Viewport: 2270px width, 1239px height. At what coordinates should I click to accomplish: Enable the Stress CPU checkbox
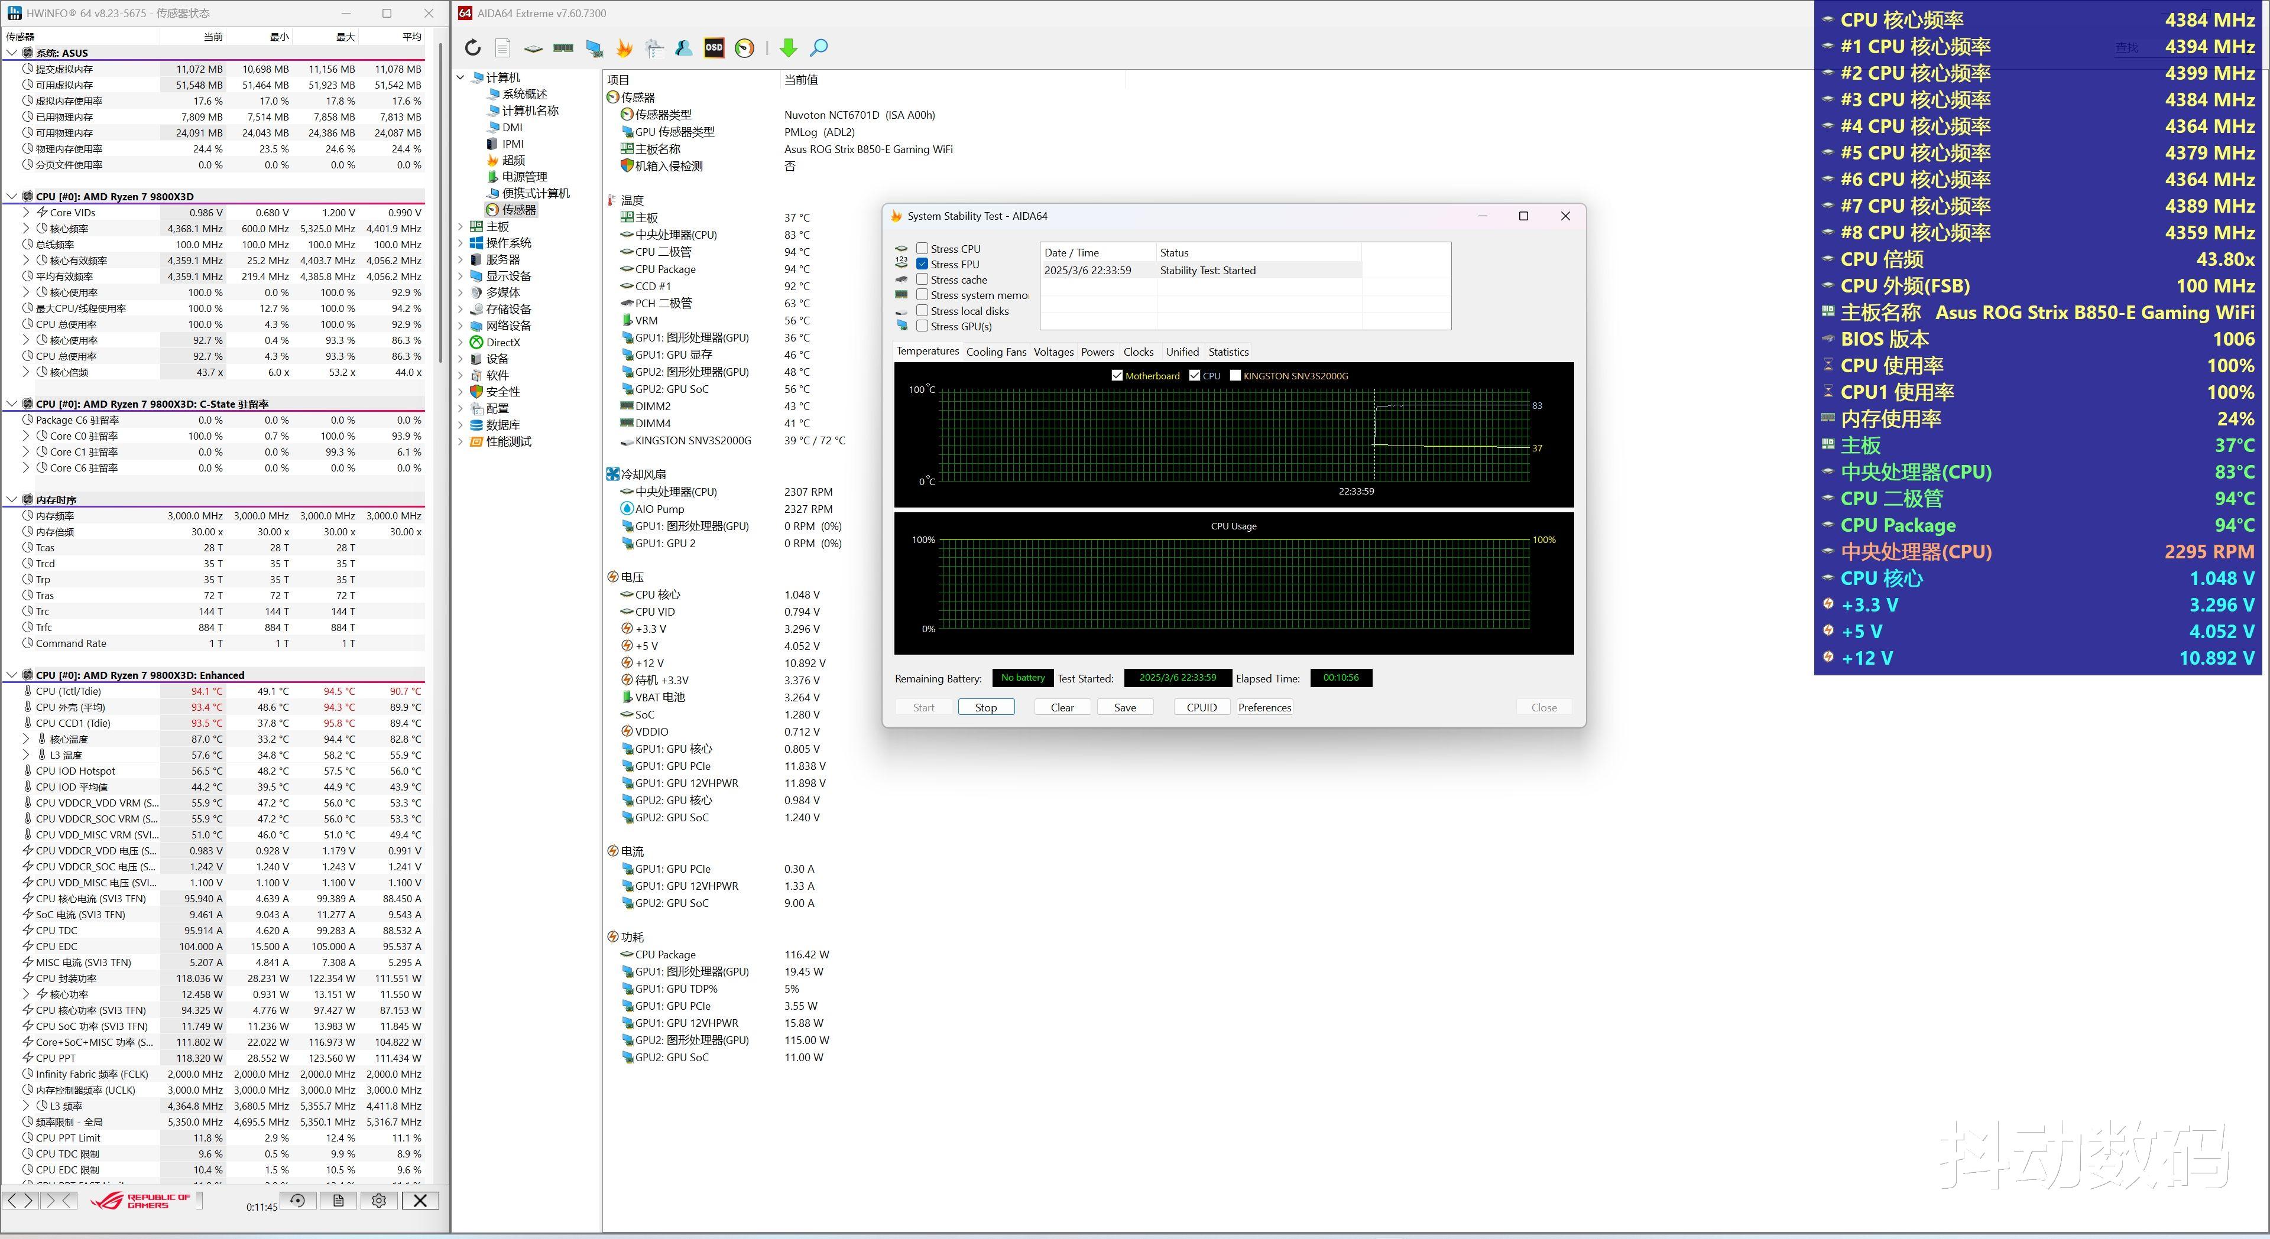[x=923, y=249]
